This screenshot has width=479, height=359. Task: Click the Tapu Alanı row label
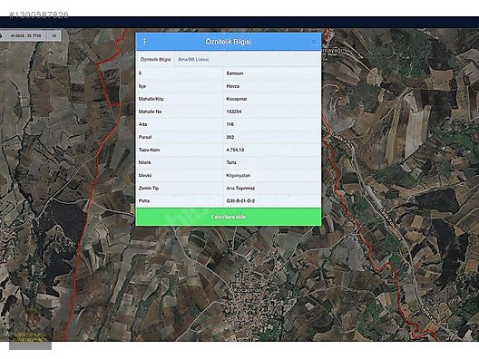click(x=149, y=150)
